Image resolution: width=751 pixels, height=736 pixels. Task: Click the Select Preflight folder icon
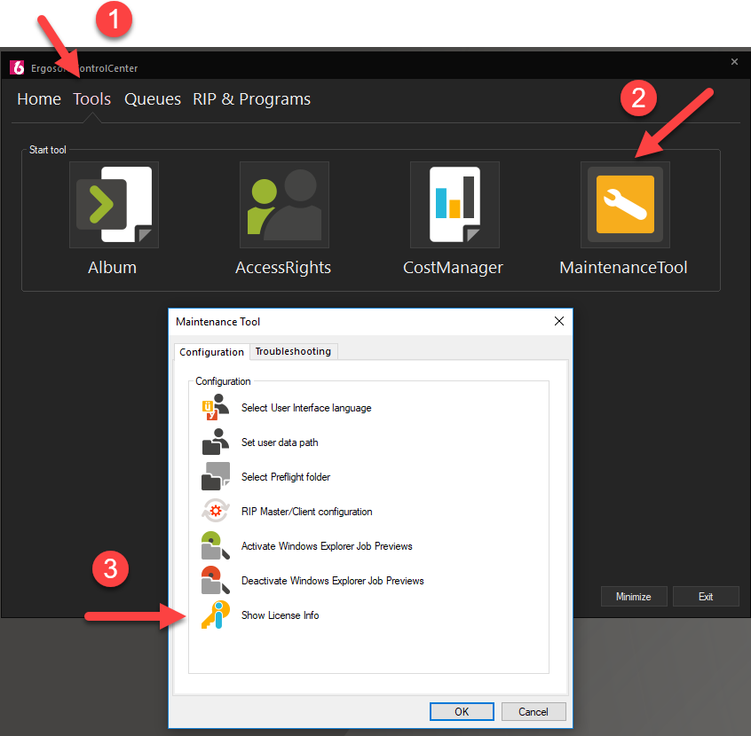point(215,477)
